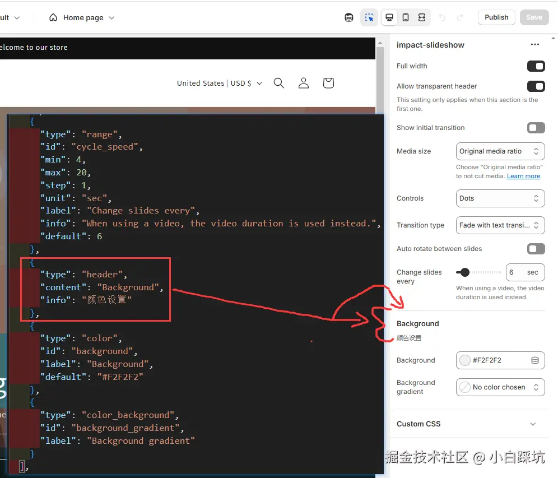
Task: Open the account login icon
Action: [x=303, y=83]
